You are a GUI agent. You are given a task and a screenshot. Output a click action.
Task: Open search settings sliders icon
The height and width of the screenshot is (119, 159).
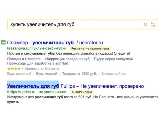click(x=154, y=24)
